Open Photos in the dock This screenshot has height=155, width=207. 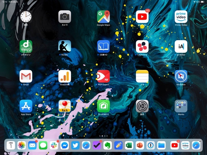point(21,145)
